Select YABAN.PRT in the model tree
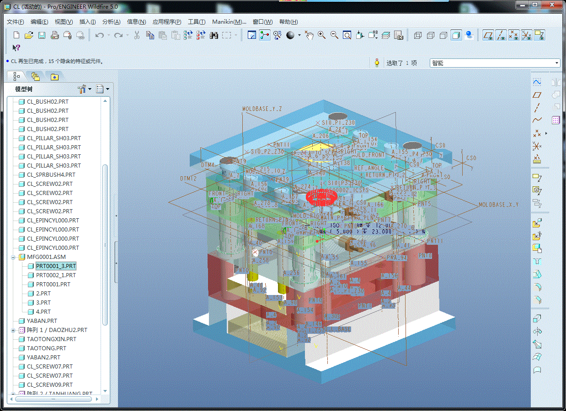Viewport: 566px width, 411px height. pos(42,321)
